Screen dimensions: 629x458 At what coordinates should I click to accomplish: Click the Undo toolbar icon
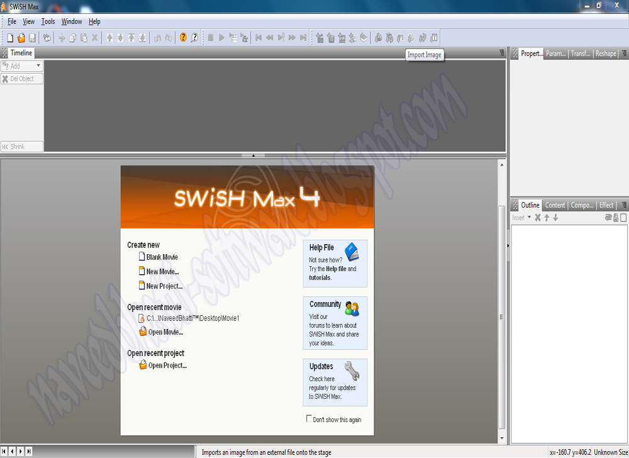[157, 38]
